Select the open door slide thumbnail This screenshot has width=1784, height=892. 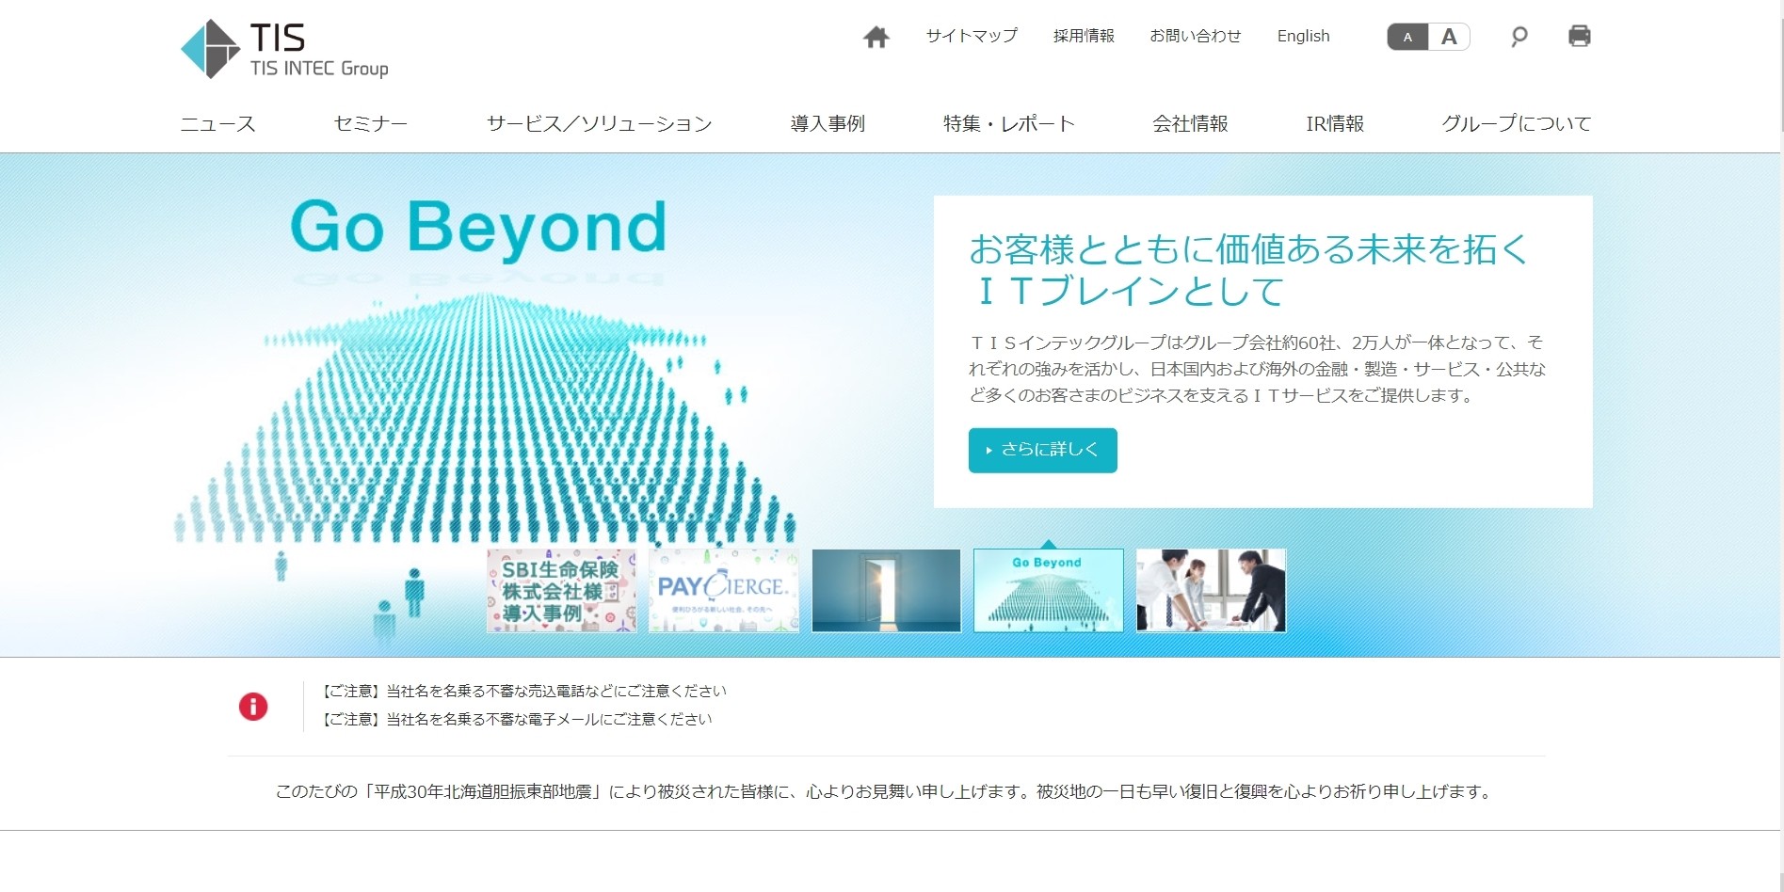click(886, 590)
